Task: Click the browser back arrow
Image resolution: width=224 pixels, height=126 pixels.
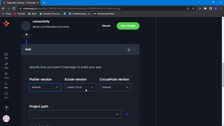Action: click(3, 8)
